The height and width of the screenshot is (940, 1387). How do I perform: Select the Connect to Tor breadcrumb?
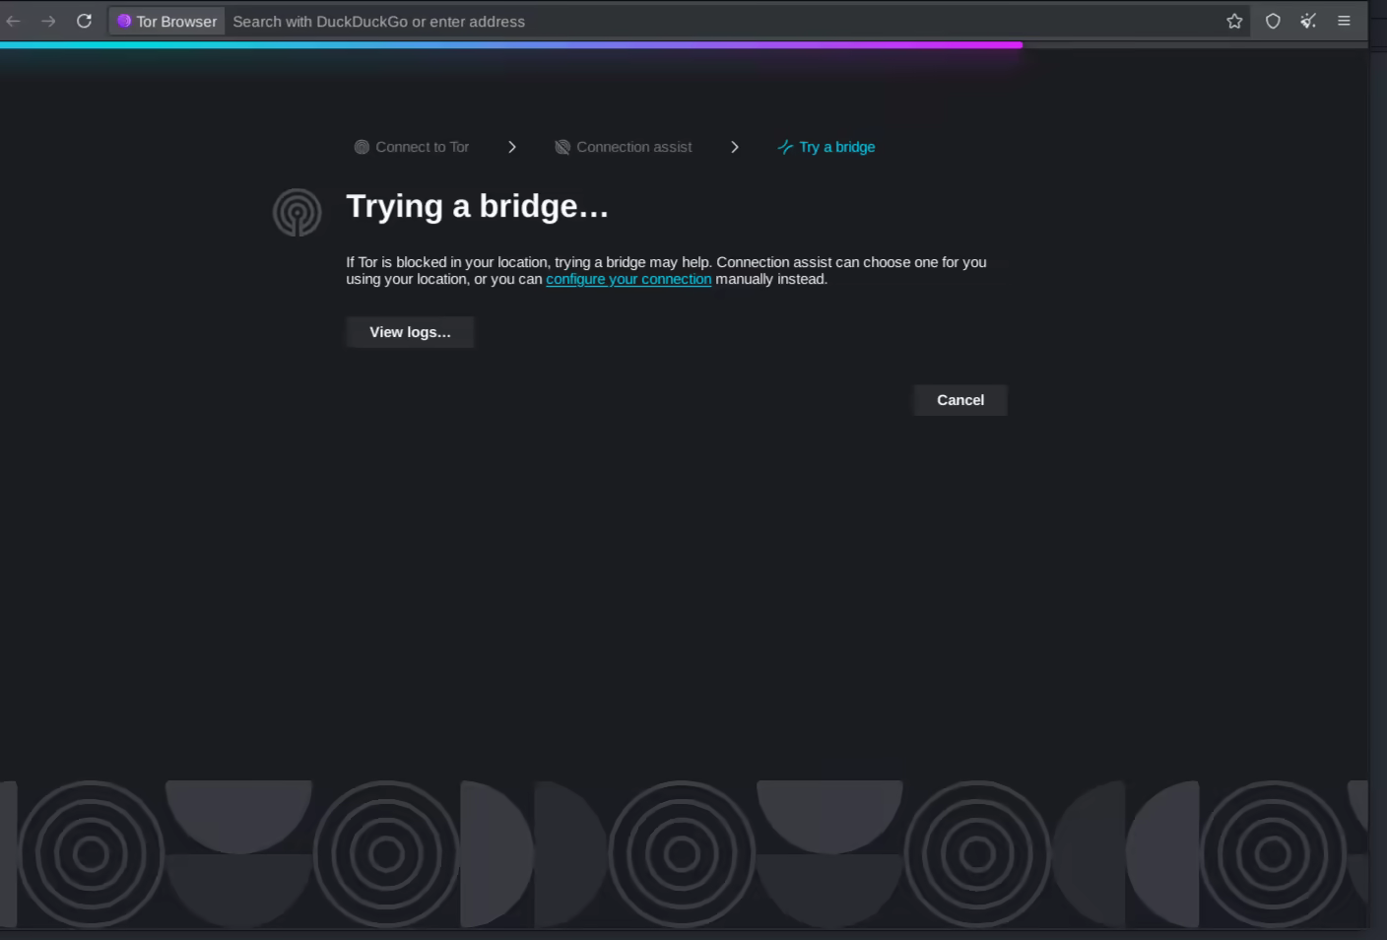(412, 147)
